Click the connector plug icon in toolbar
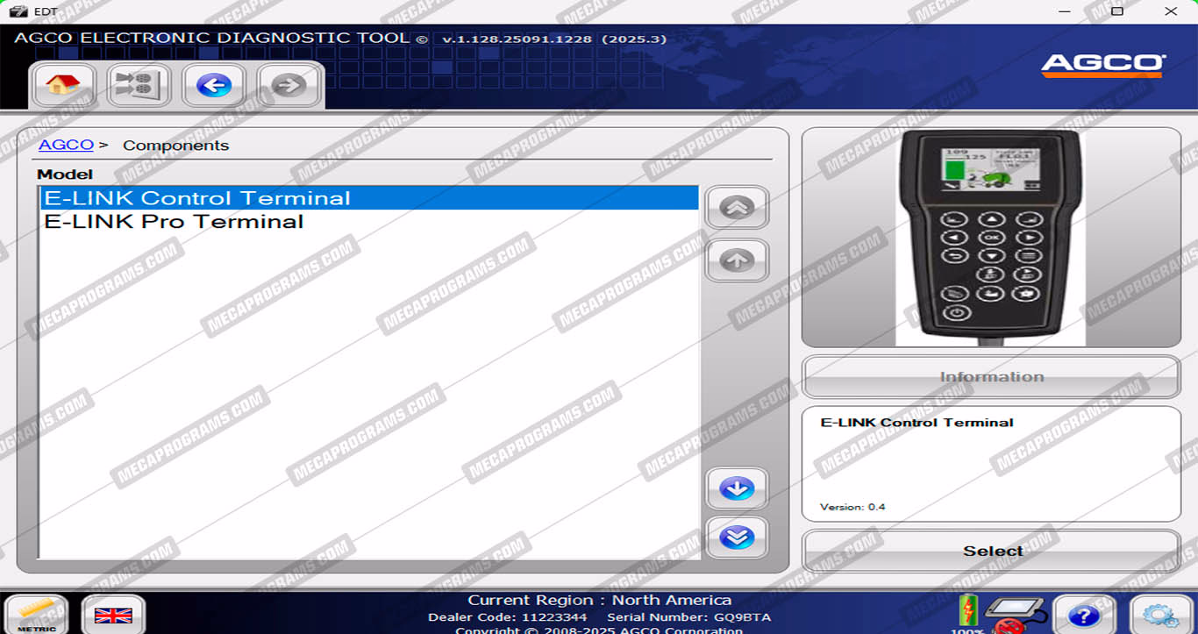 coord(139,85)
